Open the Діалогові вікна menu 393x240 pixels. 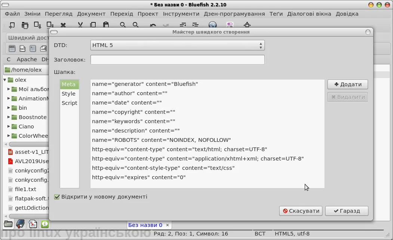[309, 14]
